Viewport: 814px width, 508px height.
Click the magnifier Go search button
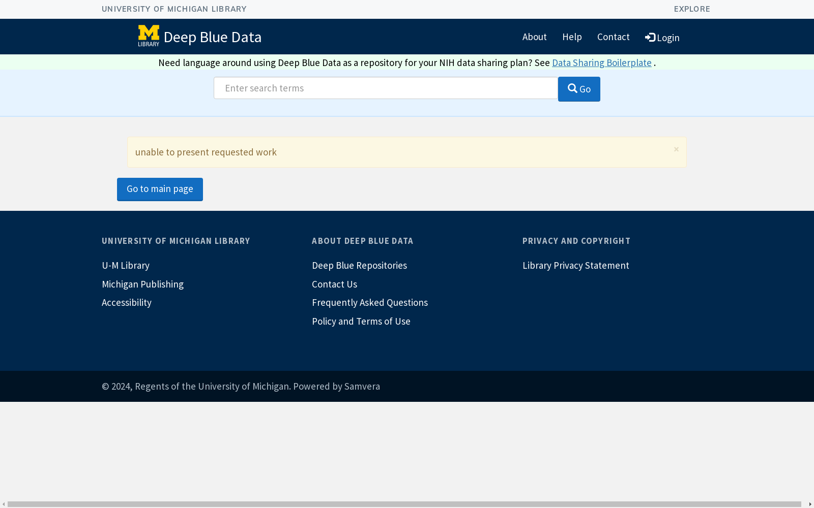click(x=579, y=89)
